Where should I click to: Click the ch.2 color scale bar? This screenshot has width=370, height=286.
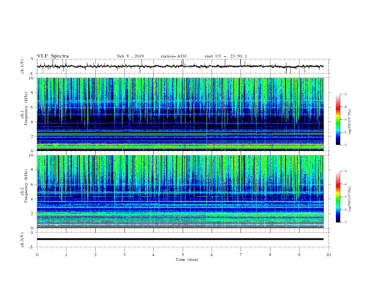(x=338, y=197)
